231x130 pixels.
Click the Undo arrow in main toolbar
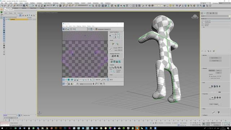tap(2, 6)
